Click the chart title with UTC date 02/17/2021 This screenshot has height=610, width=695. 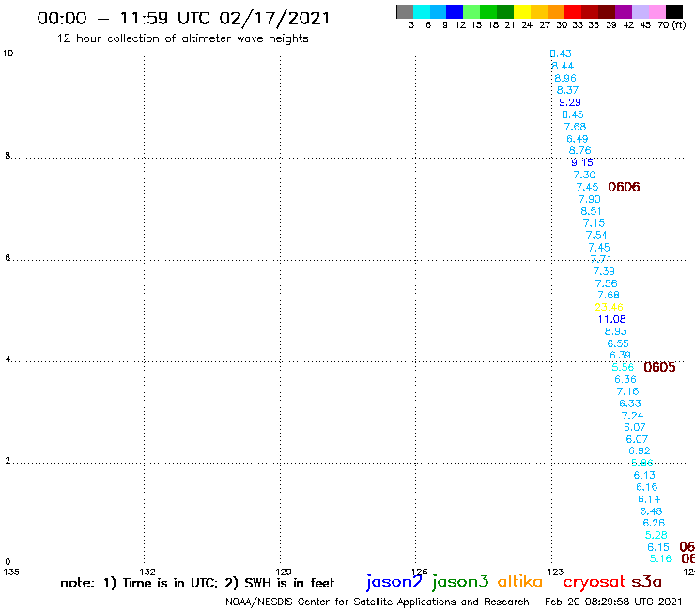pos(183,18)
